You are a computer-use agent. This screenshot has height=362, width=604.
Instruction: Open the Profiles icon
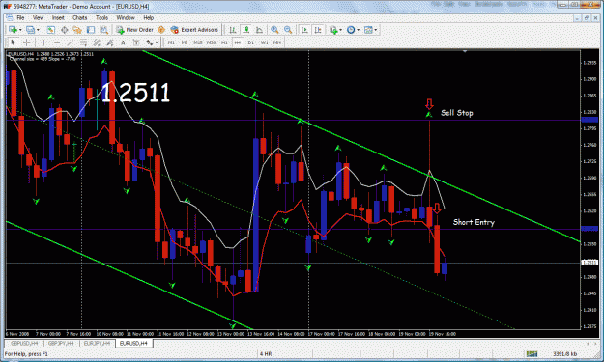30,30
